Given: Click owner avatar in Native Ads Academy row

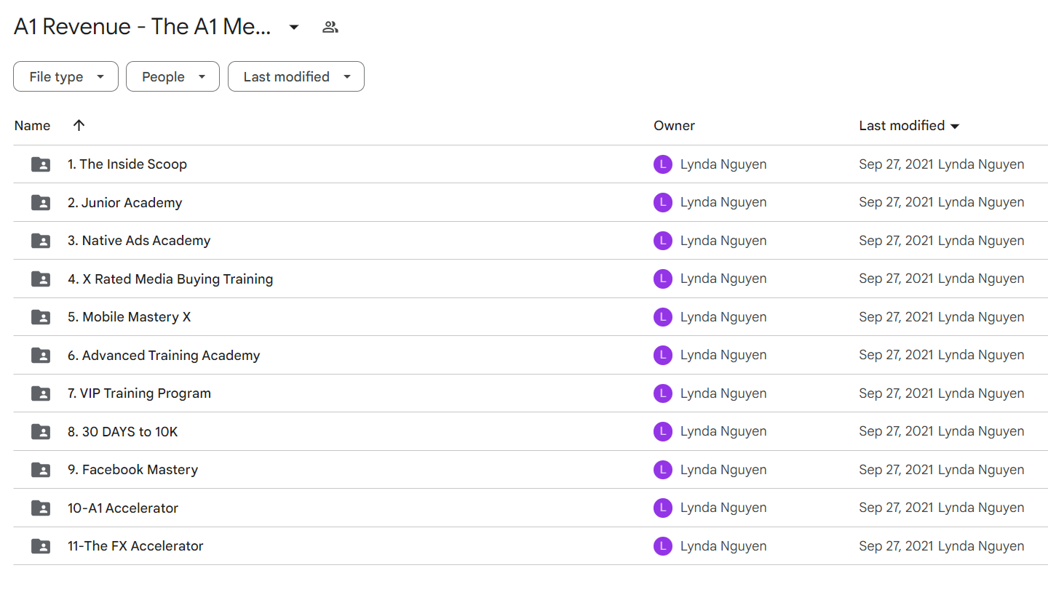Looking at the screenshot, I should coord(662,241).
